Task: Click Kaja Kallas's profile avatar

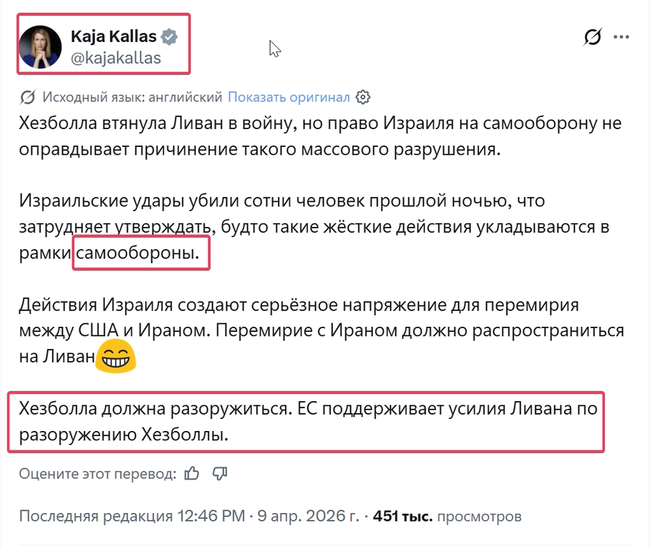Action: click(41, 44)
